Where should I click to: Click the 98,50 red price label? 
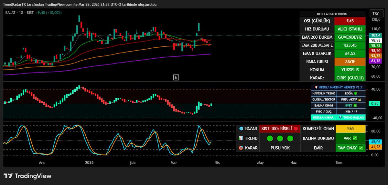(x=376, y=51)
